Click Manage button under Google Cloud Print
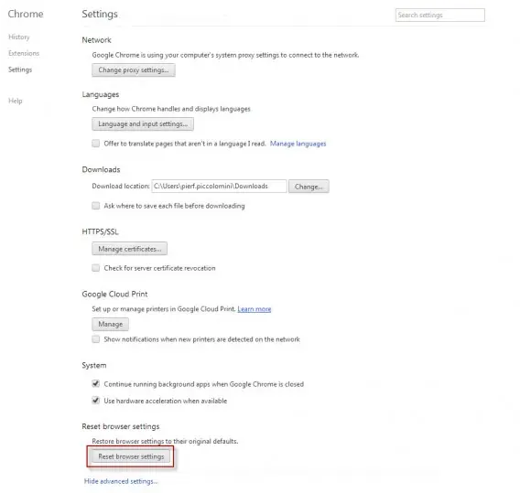The height and width of the screenshot is (493, 520). click(110, 324)
